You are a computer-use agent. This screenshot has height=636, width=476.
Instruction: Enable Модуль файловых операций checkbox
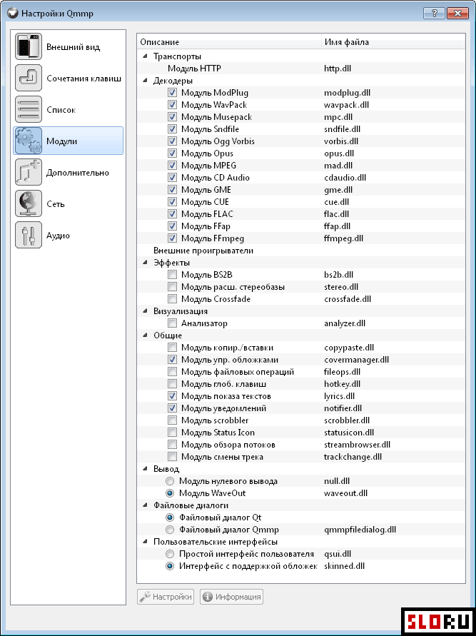coord(172,372)
